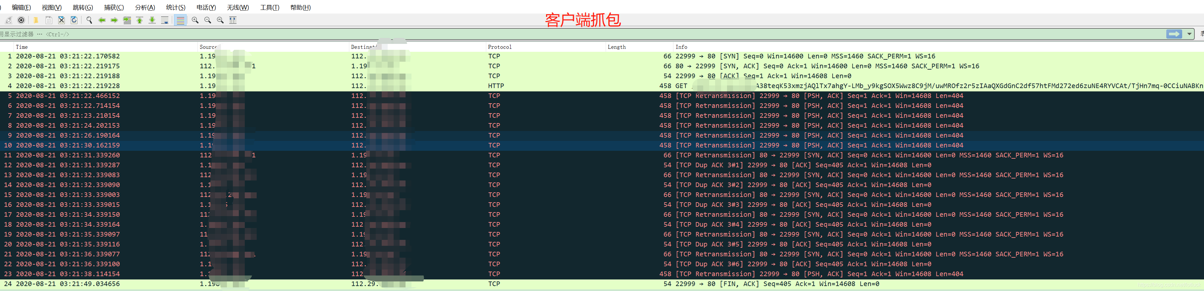This screenshot has width=1204, height=291.
Task: Select packet 17 timed 03:21:34.339150
Action: (x=602, y=214)
